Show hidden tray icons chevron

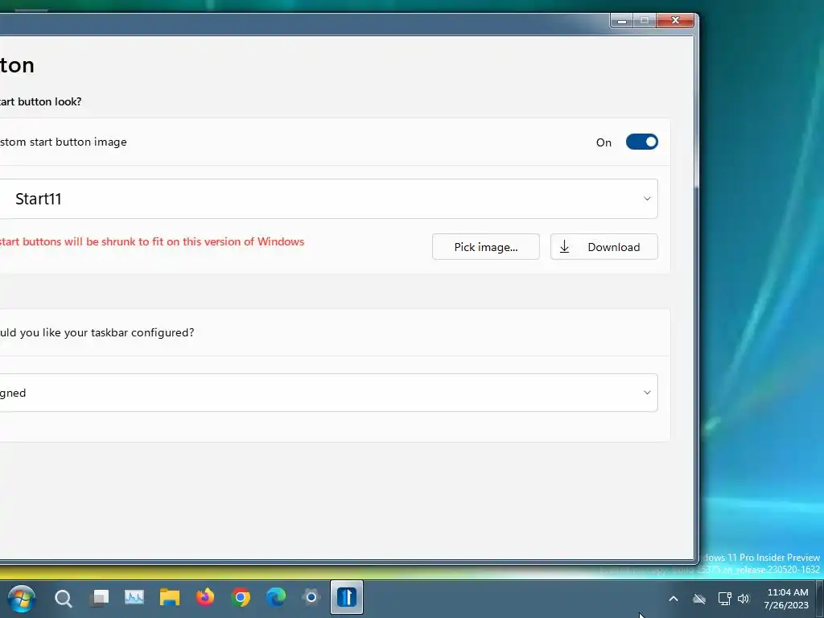(x=674, y=599)
